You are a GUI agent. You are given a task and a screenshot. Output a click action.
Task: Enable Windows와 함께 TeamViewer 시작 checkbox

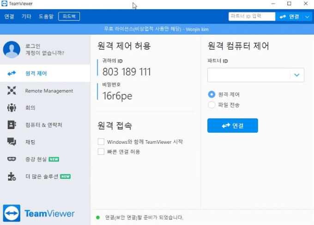click(101, 142)
